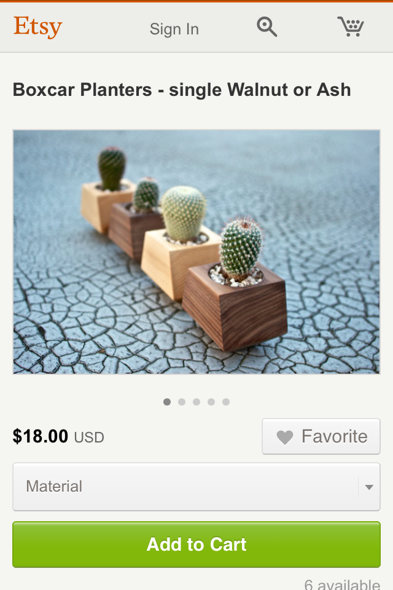Click the front walnut planter in photo
Viewport: 393px width, 590px height.
[235, 307]
